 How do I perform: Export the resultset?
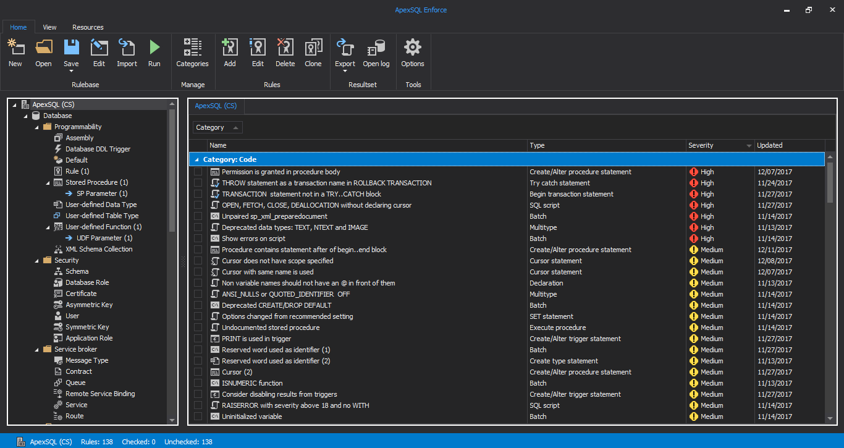(345, 48)
